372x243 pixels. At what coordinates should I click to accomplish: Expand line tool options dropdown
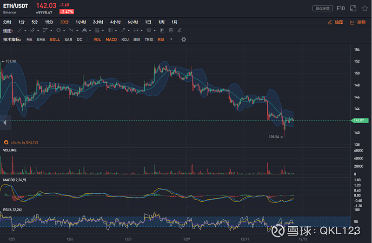pyautogui.click(x=25, y=30)
